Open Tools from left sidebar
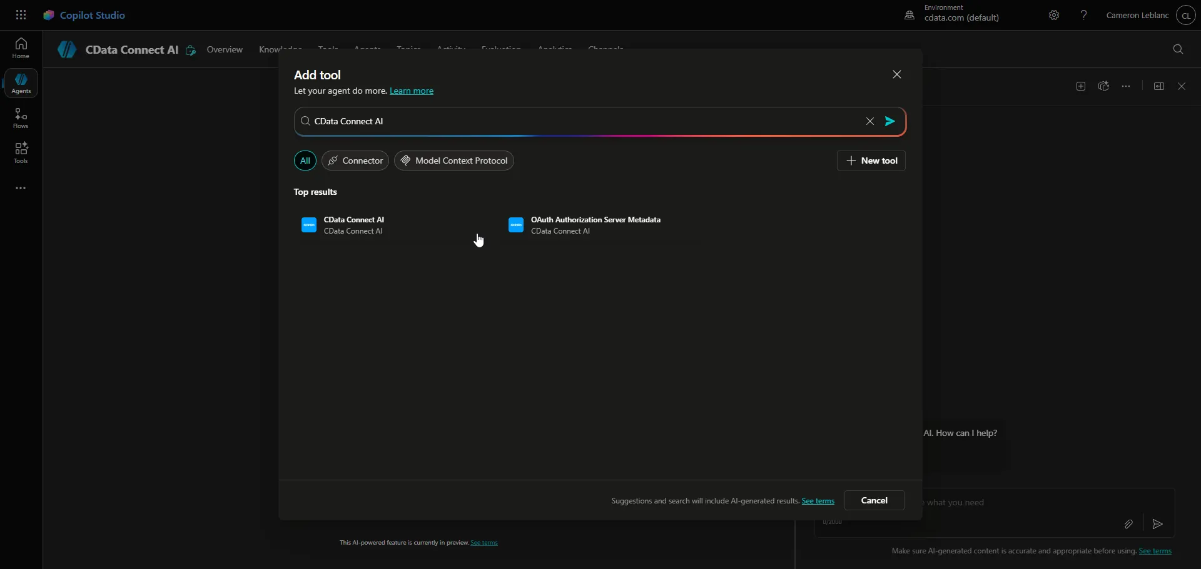1201x569 pixels. (21, 152)
